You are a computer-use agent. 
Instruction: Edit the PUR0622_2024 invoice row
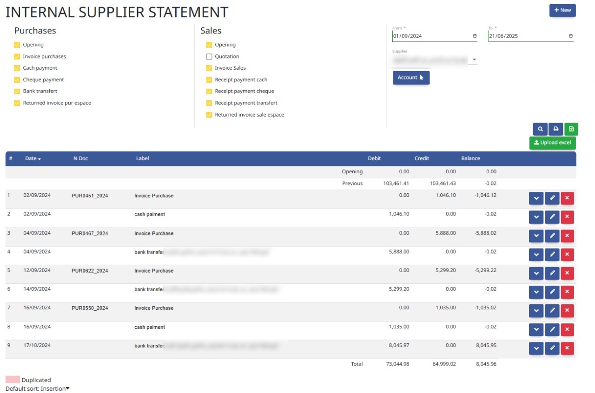point(552,273)
